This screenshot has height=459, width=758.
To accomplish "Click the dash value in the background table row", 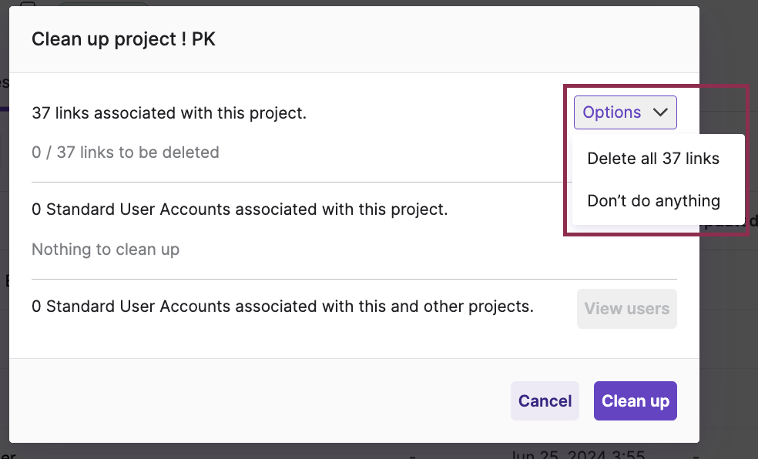I will (x=413, y=454).
